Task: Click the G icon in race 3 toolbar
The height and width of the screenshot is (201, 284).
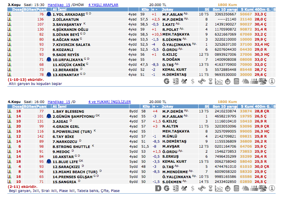Action: click(167, 81)
